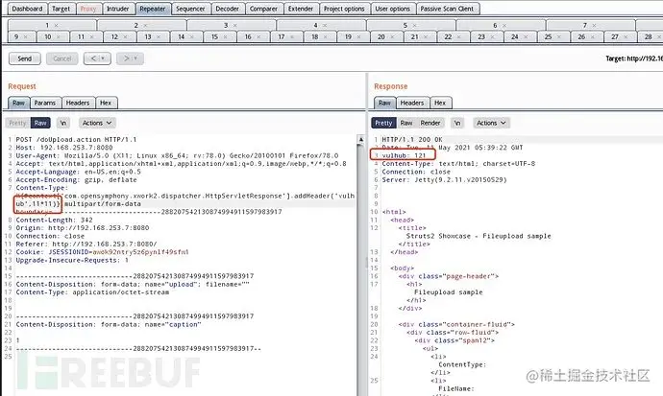Open the User options tab
The height and width of the screenshot is (396, 663).
393,9
